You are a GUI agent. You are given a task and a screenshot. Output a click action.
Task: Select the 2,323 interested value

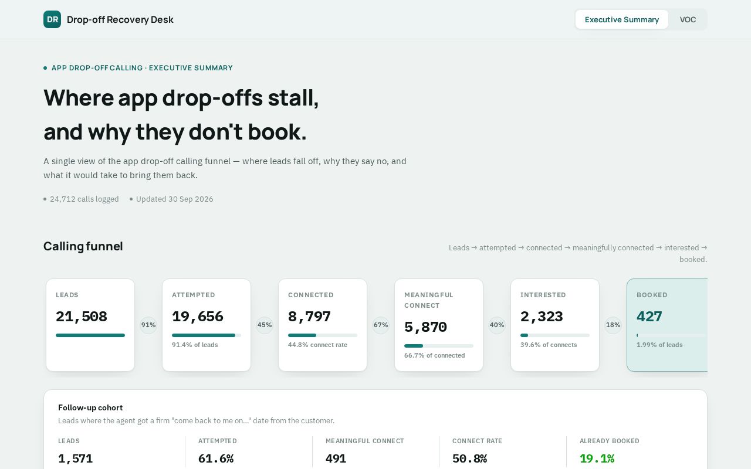[x=542, y=317]
